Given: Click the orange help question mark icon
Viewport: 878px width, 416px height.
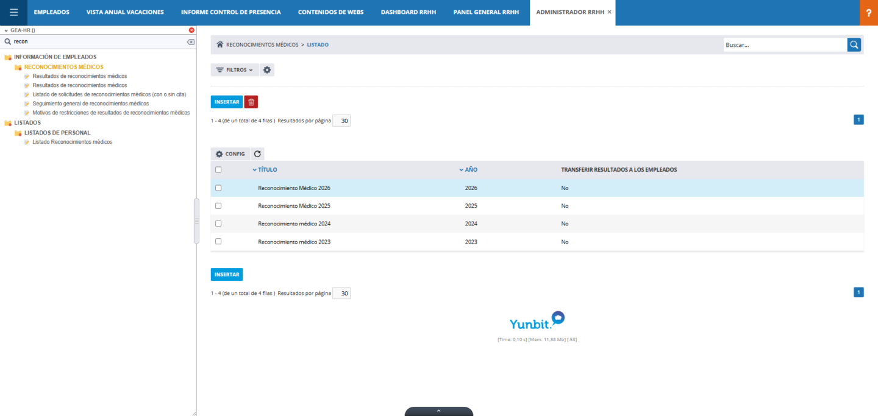Looking at the screenshot, I should [x=869, y=13].
